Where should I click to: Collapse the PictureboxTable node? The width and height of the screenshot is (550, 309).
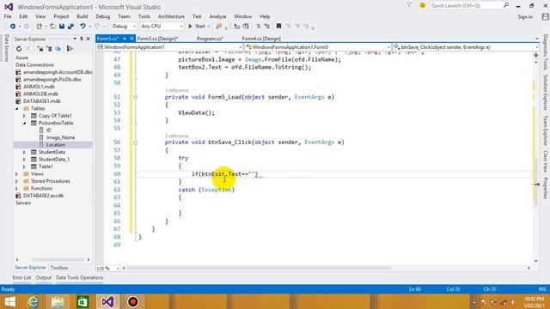[25, 123]
